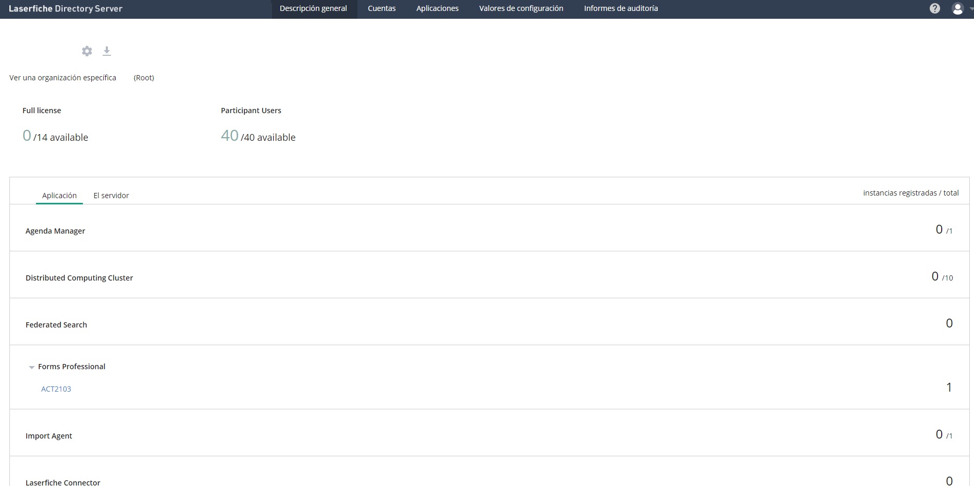Switch to the Aplicaciones tab
The height and width of the screenshot is (486, 974).
pyautogui.click(x=437, y=8)
